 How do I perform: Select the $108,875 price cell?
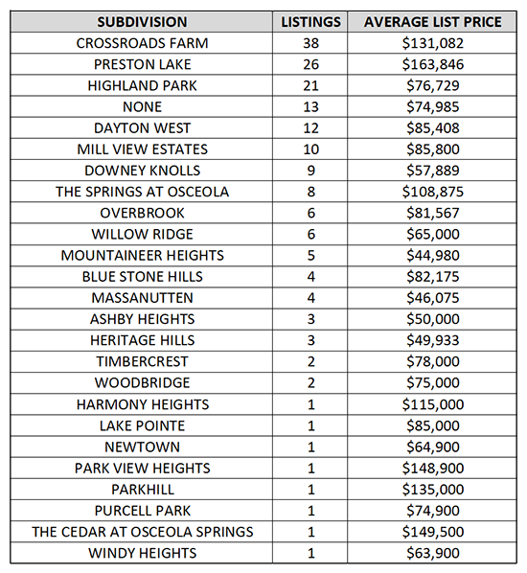pos(432,192)
